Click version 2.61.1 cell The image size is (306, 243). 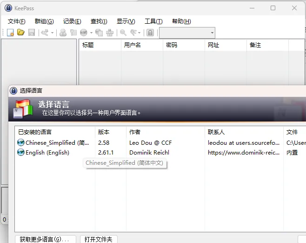tap(106, 153)
